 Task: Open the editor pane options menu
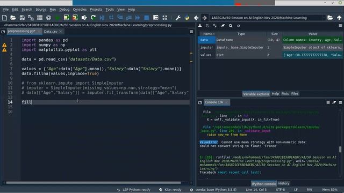(x=191, y=32)
